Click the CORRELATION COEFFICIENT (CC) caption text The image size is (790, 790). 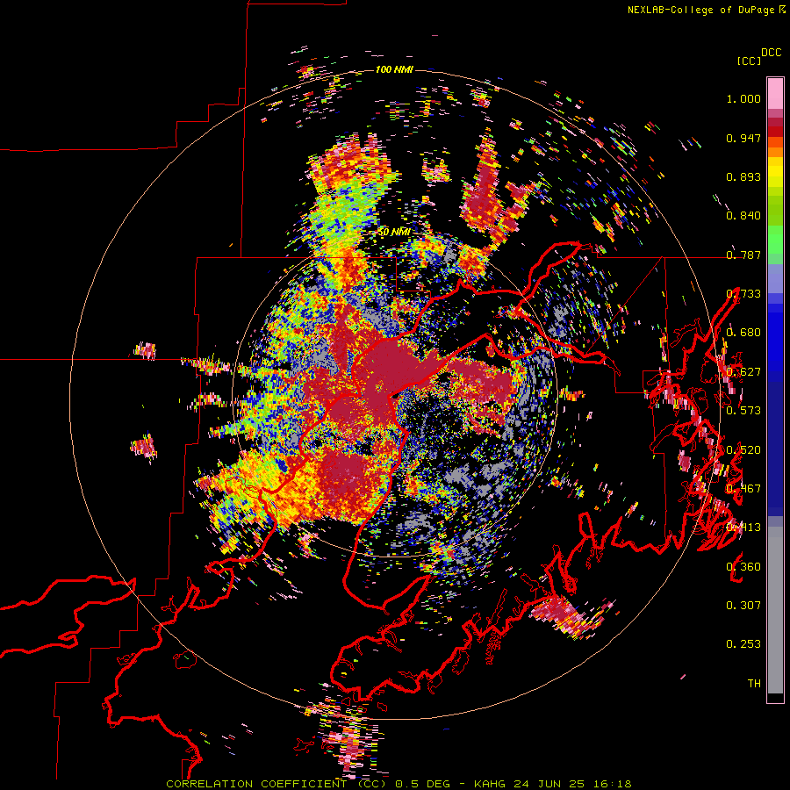(276, 784)
